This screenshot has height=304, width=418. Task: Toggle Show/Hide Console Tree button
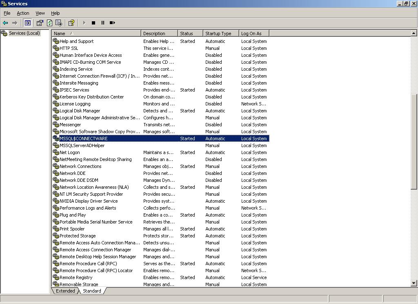tap(28, 23)
